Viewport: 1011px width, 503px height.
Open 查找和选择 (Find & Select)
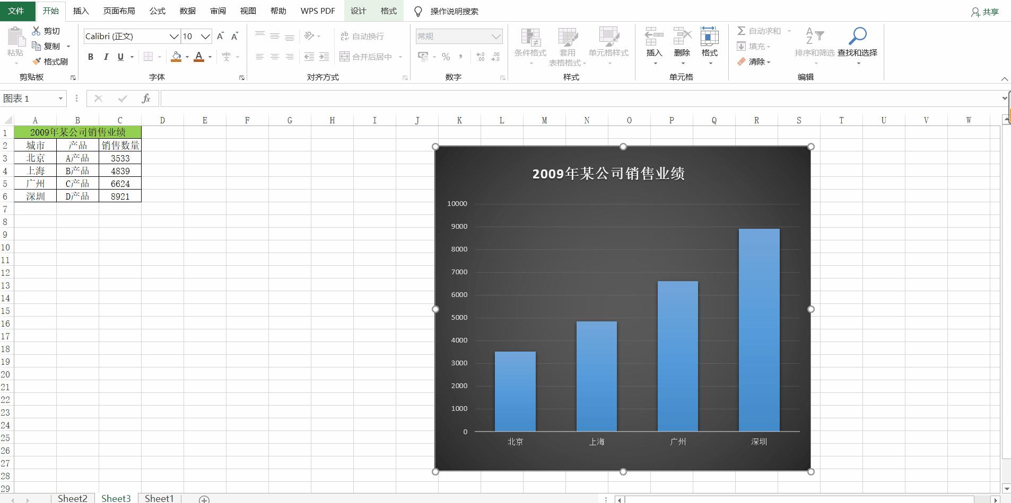pyautogui.click(x=858, y=41)
